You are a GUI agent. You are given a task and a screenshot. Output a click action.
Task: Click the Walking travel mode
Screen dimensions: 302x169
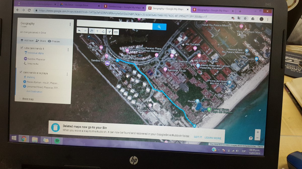(29, 77)
